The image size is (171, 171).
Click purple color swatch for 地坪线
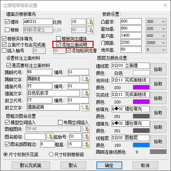pos(141,87)
